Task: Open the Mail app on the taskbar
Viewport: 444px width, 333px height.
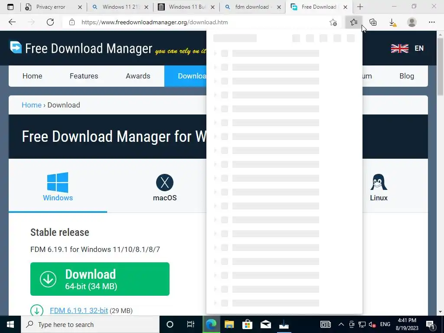Action: coord(266,324)
